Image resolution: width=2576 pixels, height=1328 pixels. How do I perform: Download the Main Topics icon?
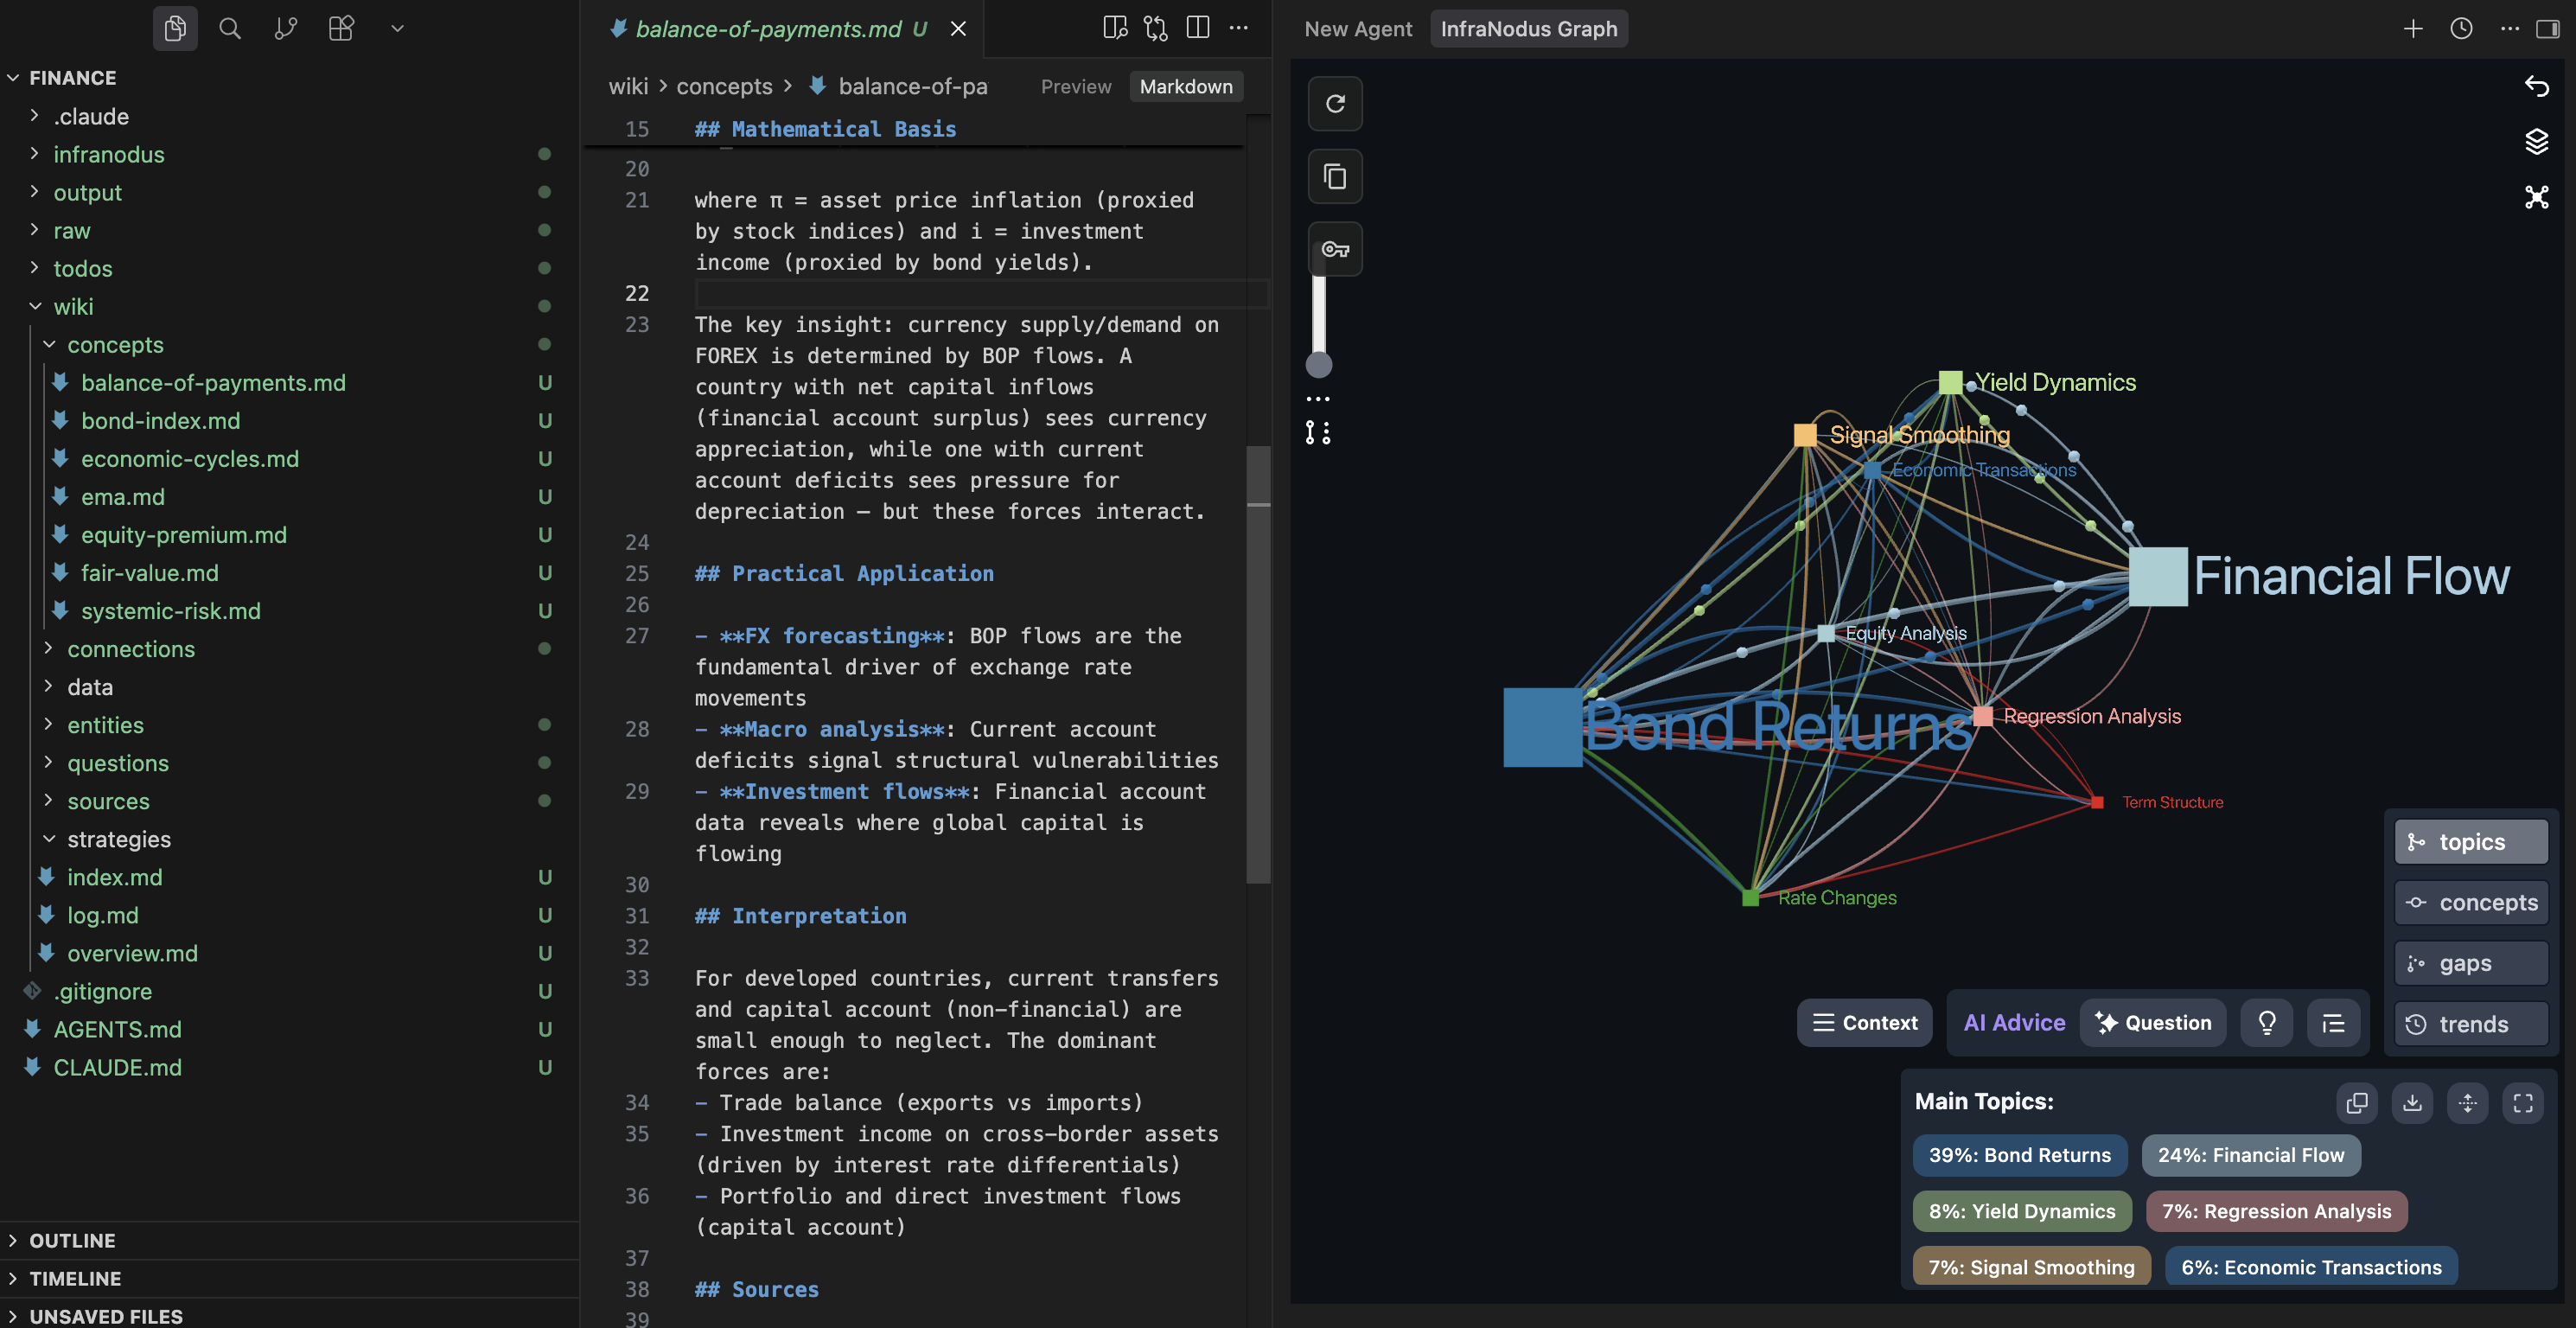[x=2412, y=1103]
